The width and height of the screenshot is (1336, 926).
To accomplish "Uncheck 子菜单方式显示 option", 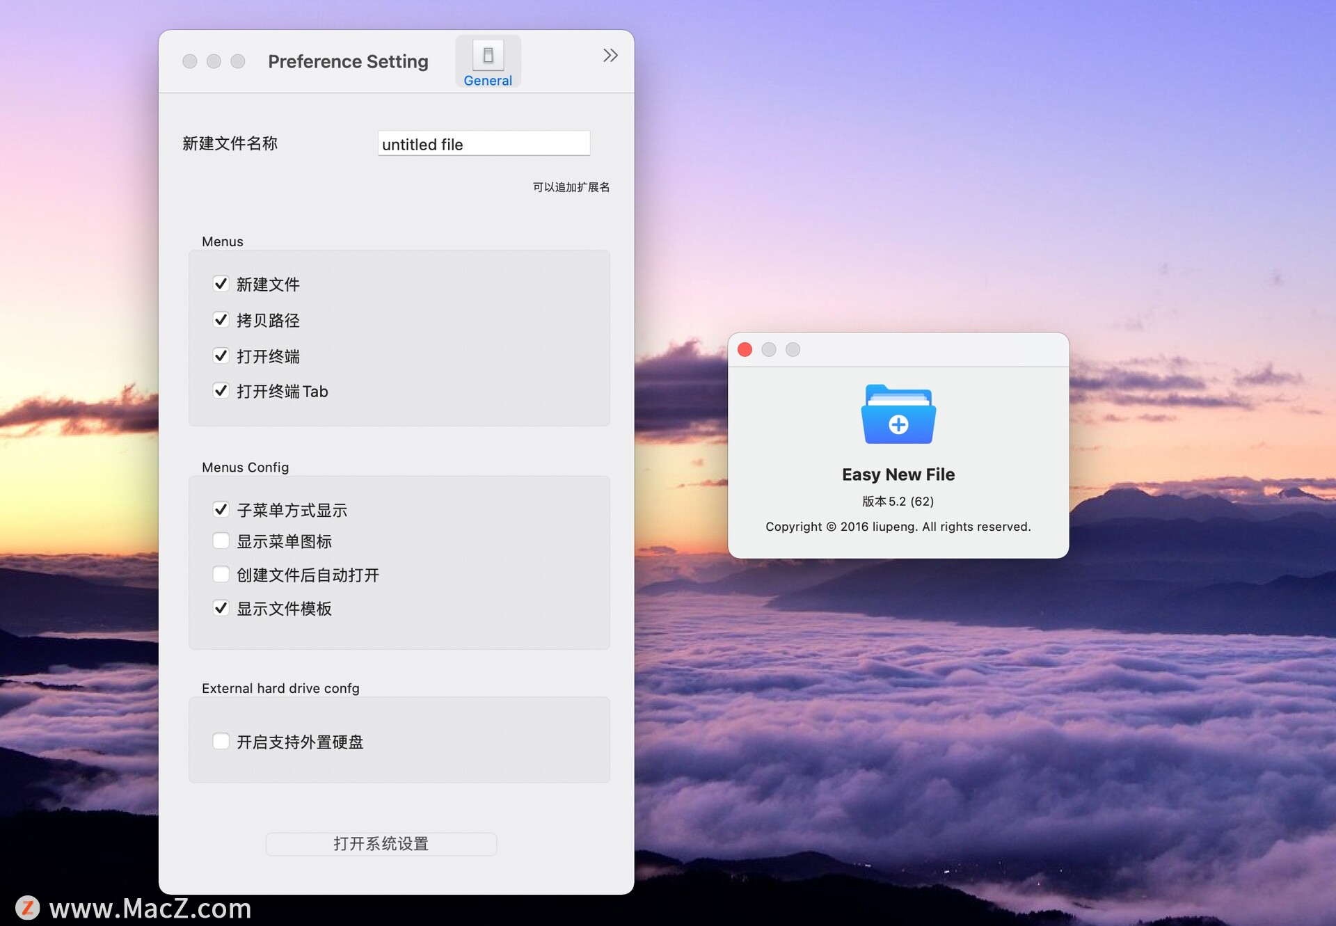I will tap(221, 510).
